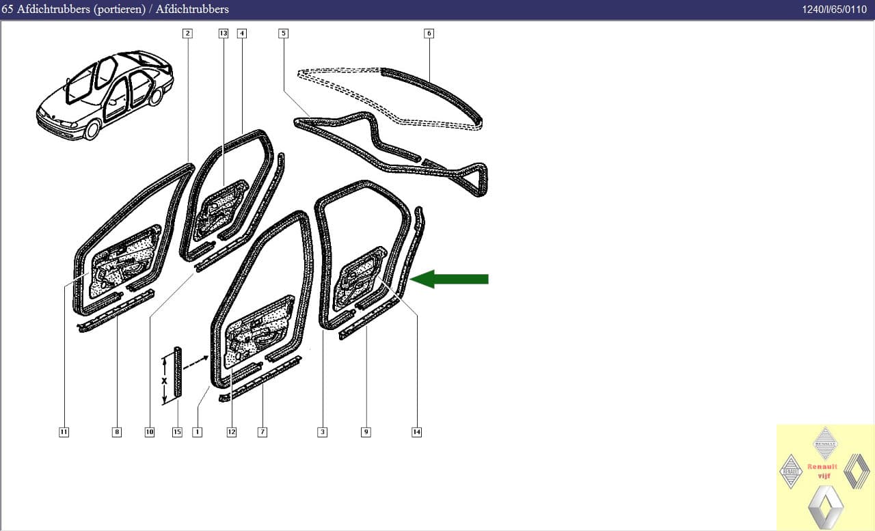Click callout number 4 at top
Image resolution: width=875 pixels, height=531 pixels.
[241, 33]
